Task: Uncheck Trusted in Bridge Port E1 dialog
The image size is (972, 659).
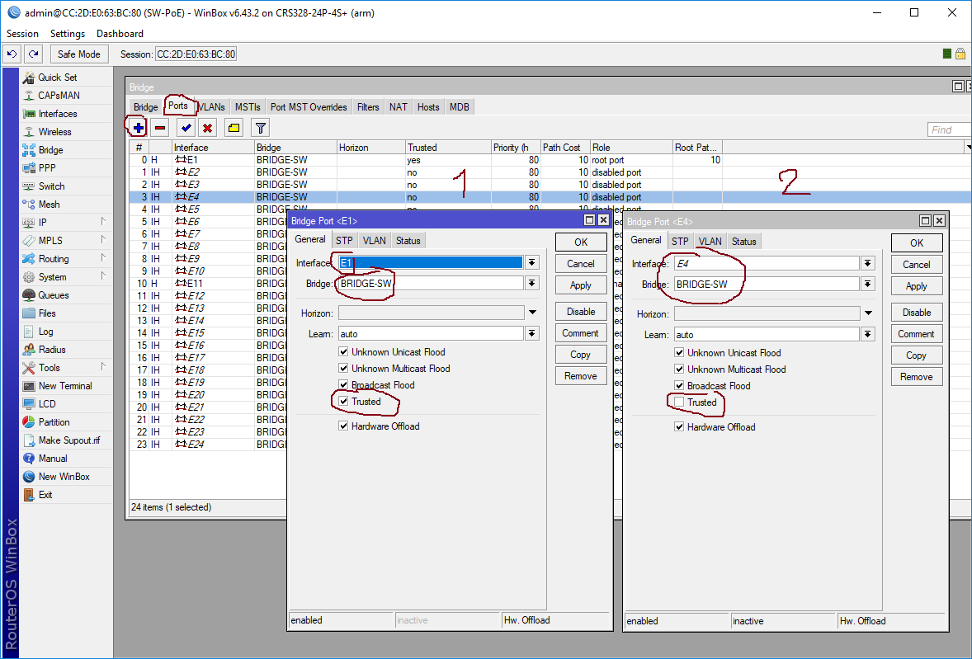Action: pyautogui.click(x=343, y=402)
